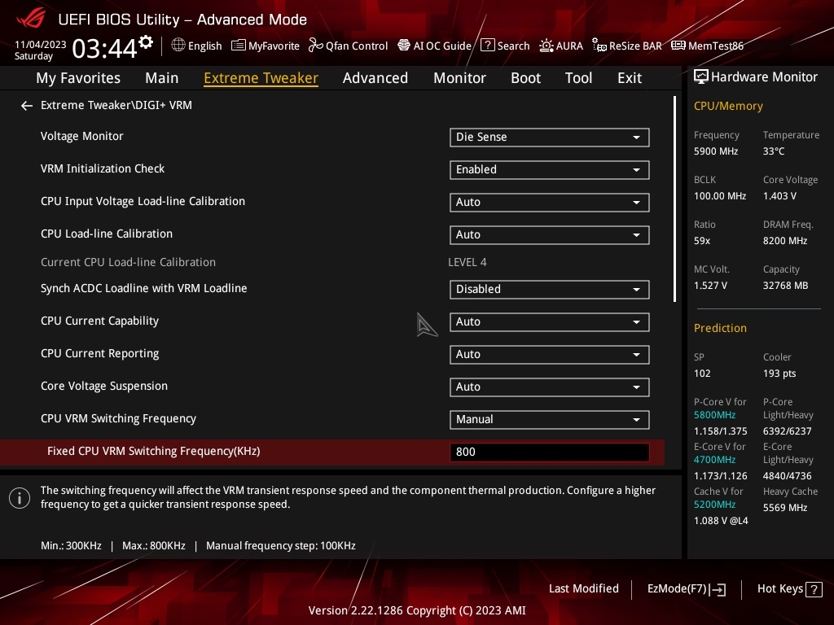
Task: Click the Last Modified button
Action: pyautogui.click(x=584, y=588)
